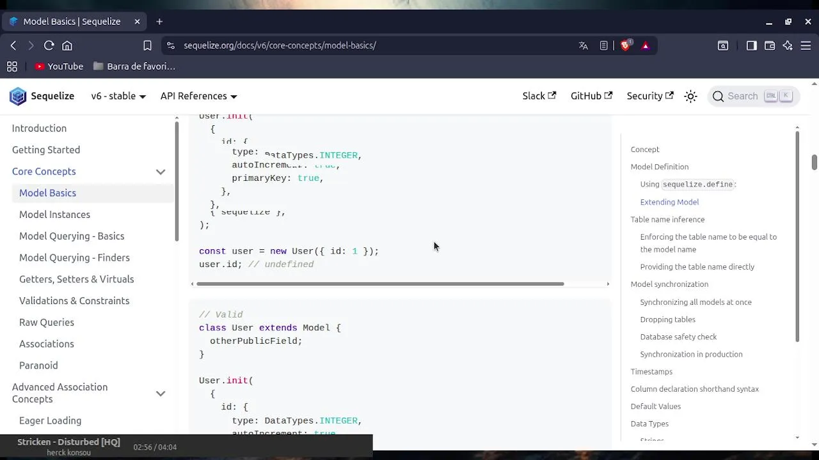This screenshot has height=460, width=819.
Task: Jump to Default Values section
Action: pos(655,406)
